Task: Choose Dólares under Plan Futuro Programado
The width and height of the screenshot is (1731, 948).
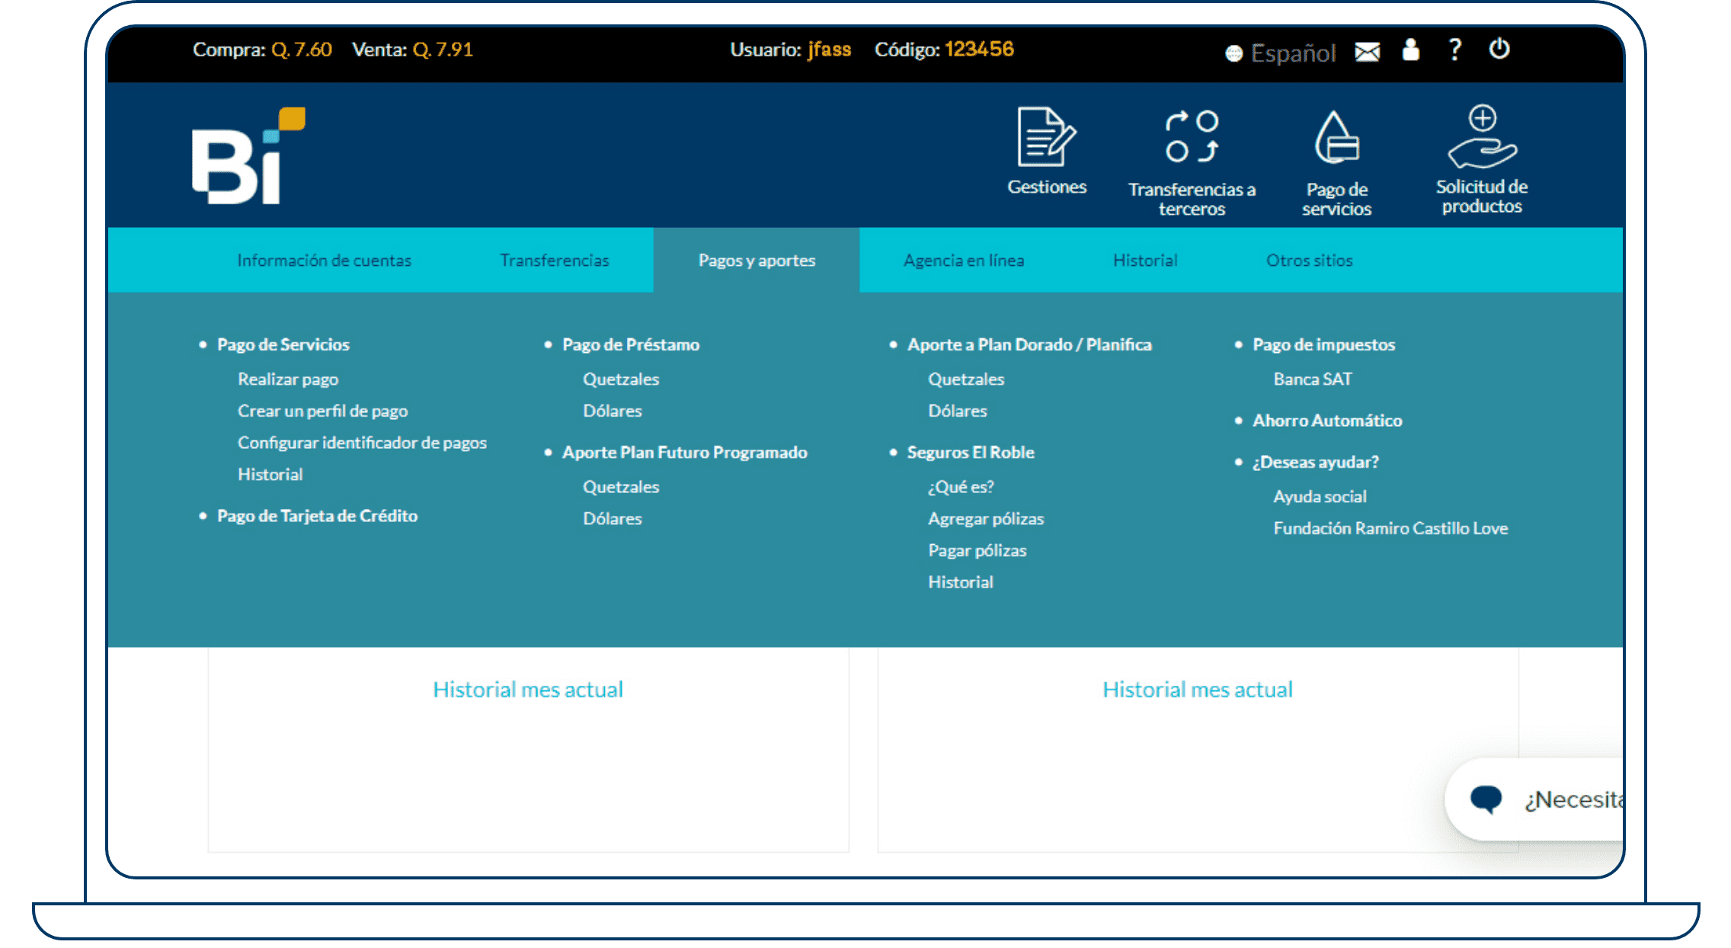Action: pyautogui.click(x=613, y=519)
